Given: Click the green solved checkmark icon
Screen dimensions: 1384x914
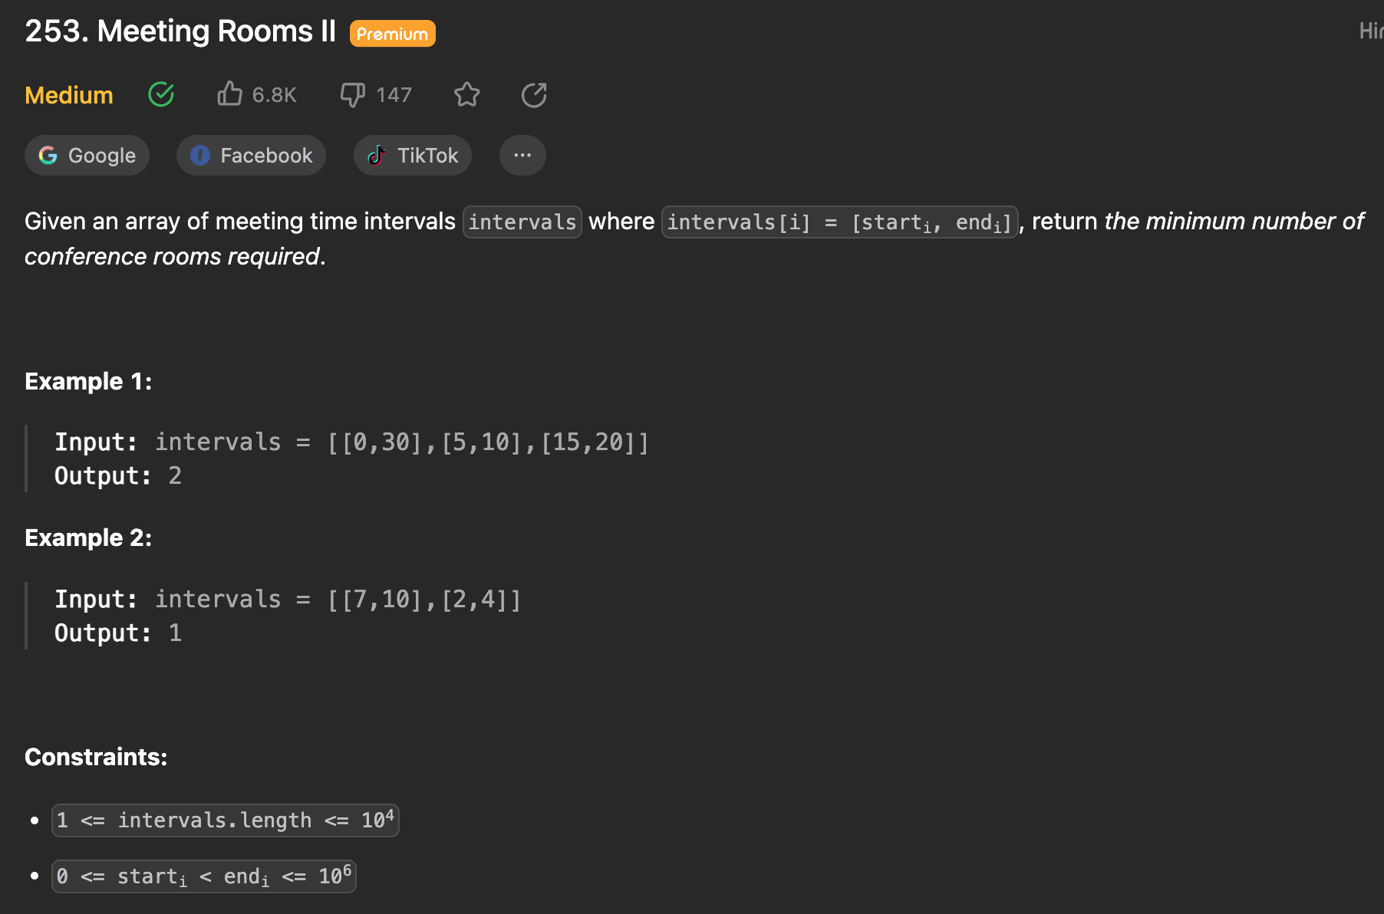Looking at the screenshot, I should (161, 94).
